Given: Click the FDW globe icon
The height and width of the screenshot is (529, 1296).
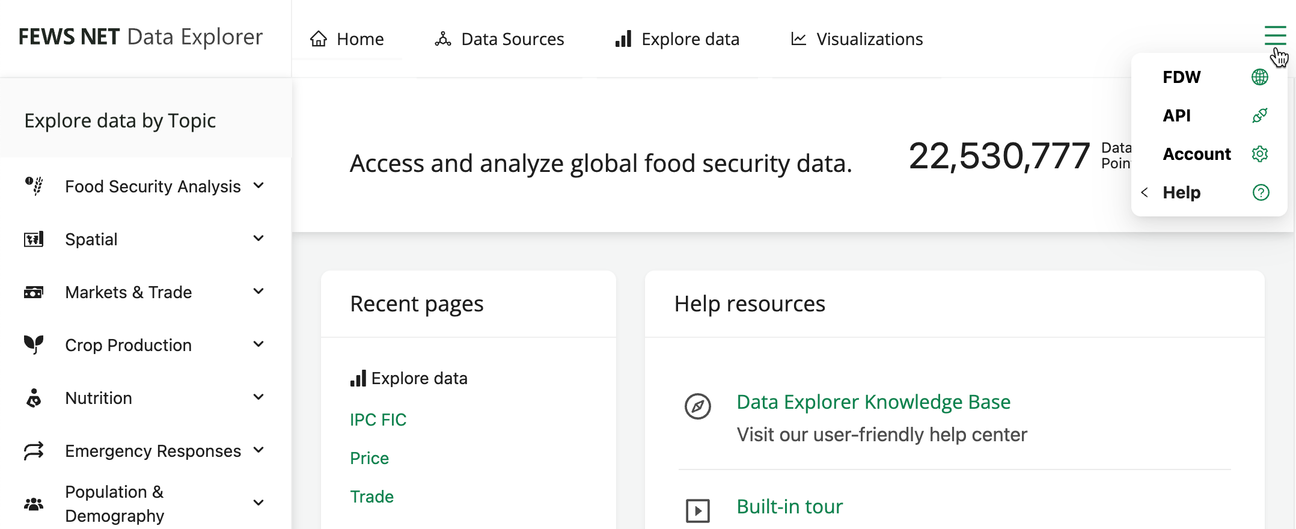Looking at the screenshot, I should pyautogui.click(x=1260, y=77).
